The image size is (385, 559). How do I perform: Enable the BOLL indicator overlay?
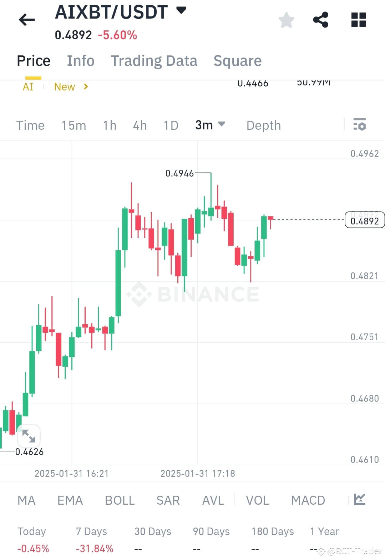pyautogui.click(x=120, y=500)
